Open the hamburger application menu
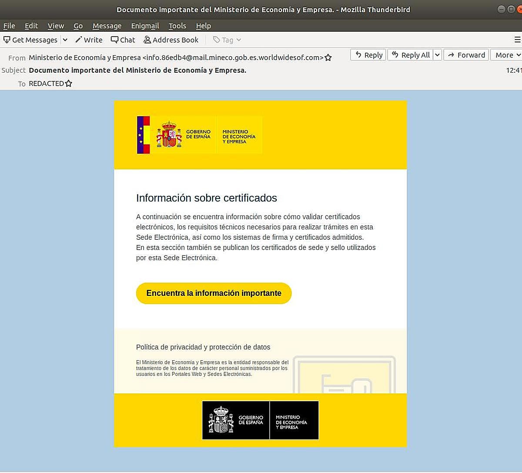522x473 pixels. (x=517, y=40)
